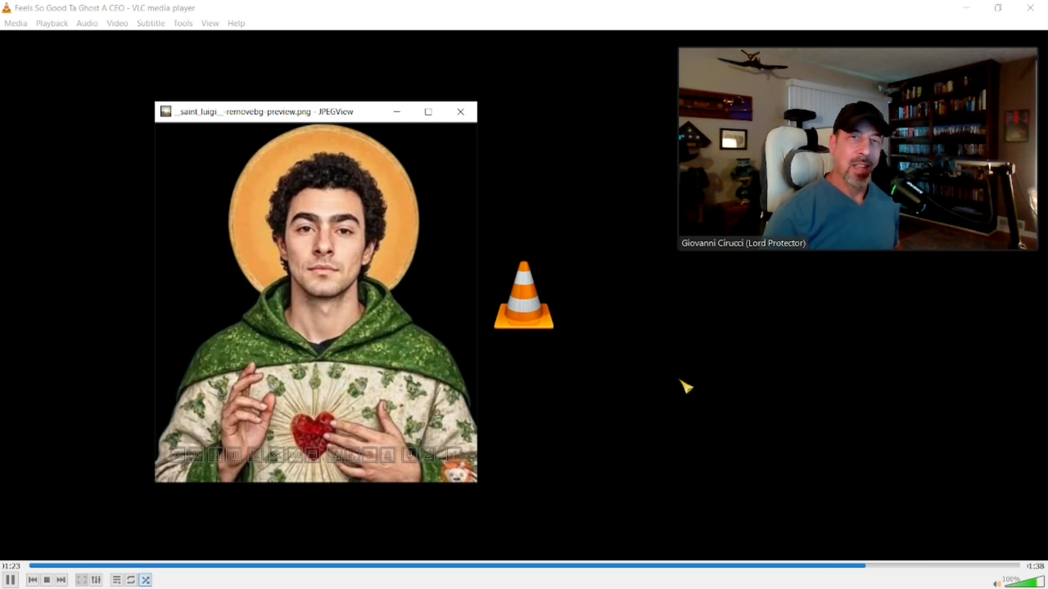Skip to the previous media track
The image size is (1048, 589).
[x=33, y=580]
